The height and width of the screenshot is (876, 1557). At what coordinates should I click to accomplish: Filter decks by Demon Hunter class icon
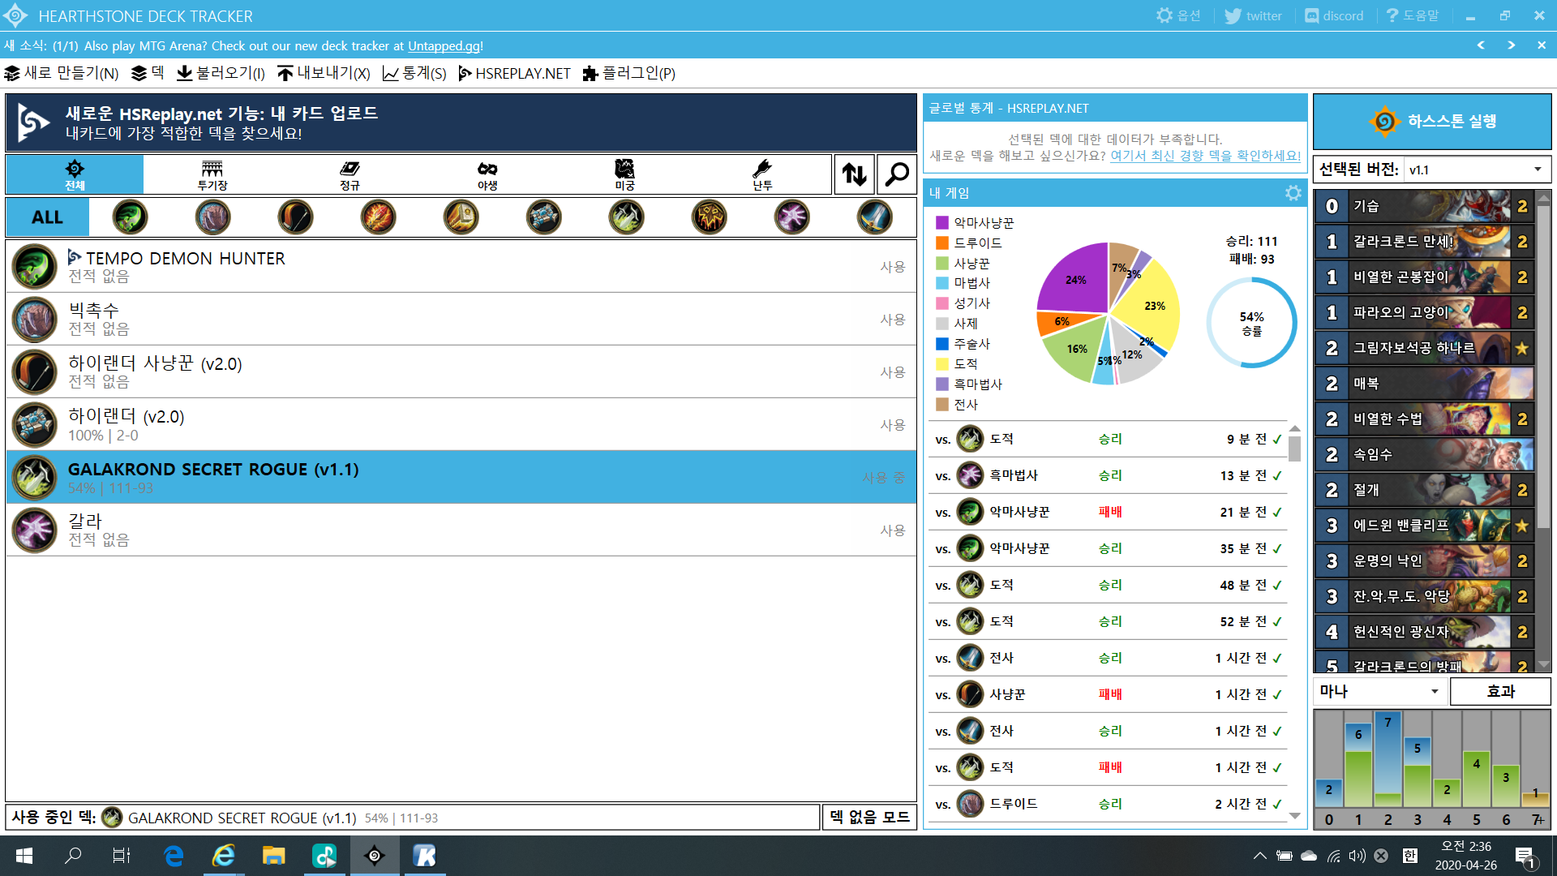point(130,217)
